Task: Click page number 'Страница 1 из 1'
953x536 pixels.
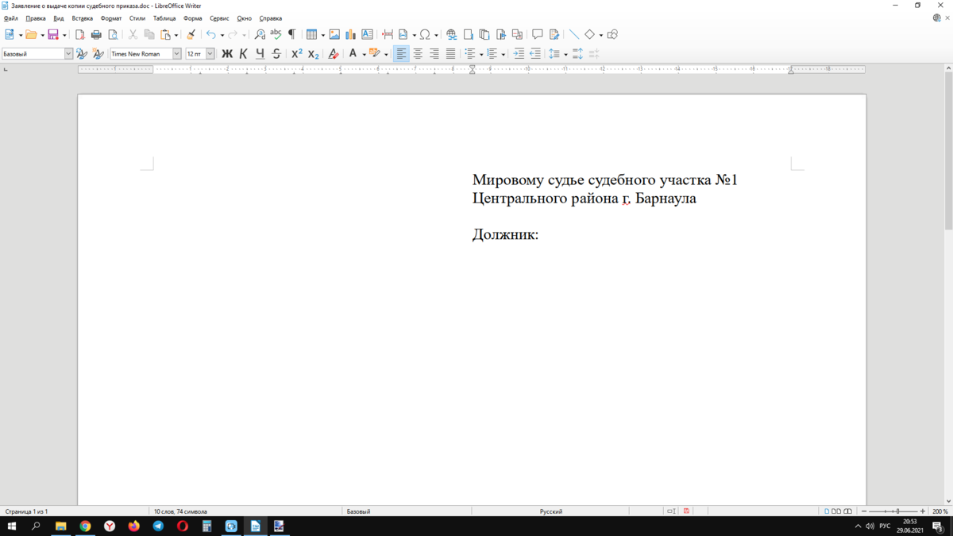Action: 27,511
